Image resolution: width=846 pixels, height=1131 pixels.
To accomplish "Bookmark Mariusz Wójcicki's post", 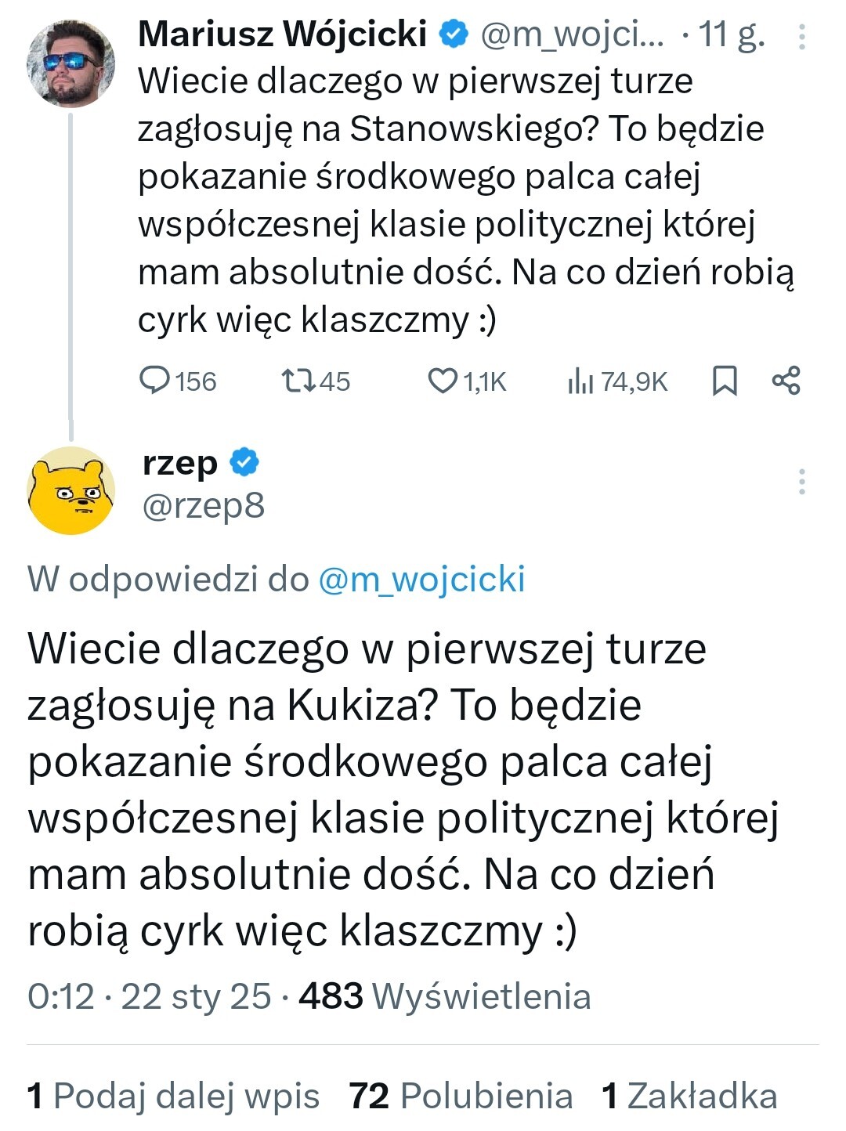I will pyautogui.click(x=725, y=381).
